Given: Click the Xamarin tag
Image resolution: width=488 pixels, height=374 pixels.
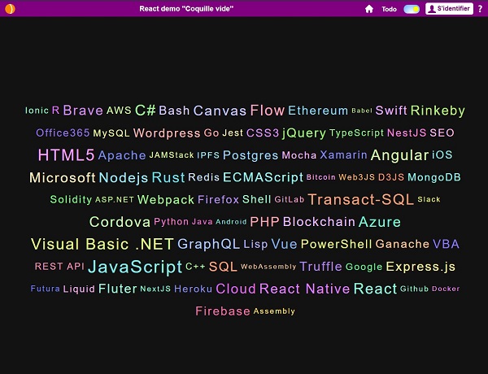Looking at the screenshot, I should pos(343,155).
